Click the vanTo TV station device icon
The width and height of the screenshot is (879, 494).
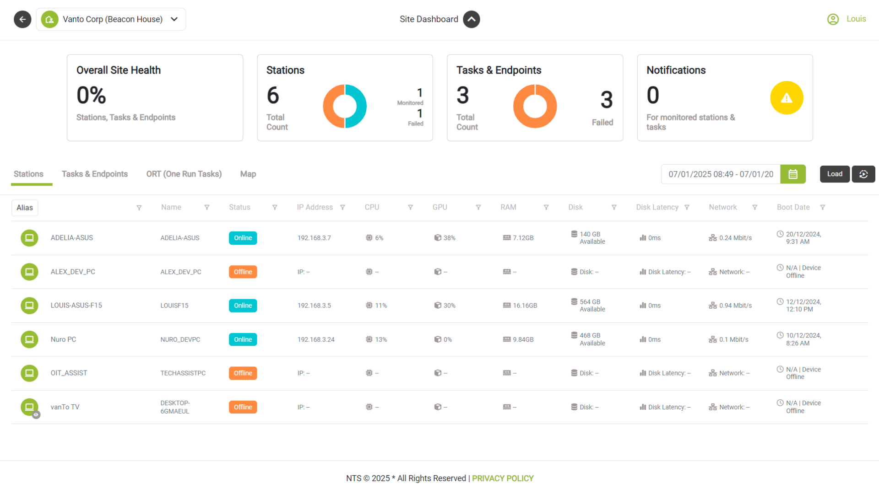[x=29, y=407]
